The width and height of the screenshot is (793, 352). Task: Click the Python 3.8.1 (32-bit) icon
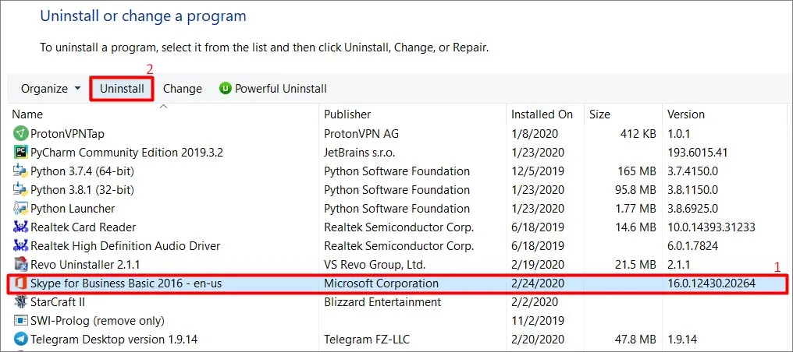click(x=20, y=189)
